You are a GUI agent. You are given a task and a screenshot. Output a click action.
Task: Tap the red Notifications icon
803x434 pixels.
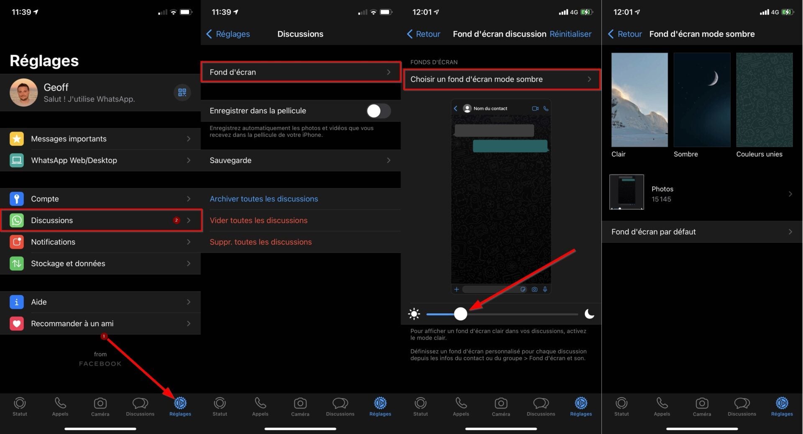coord(17,242)
